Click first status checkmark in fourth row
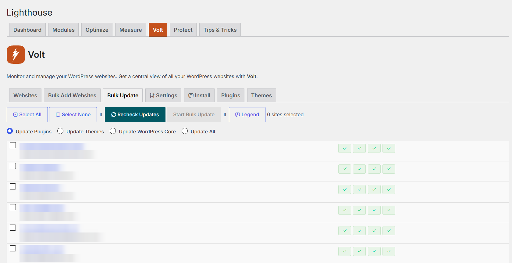Screen dimensions: 512x263 coord(345,210)
